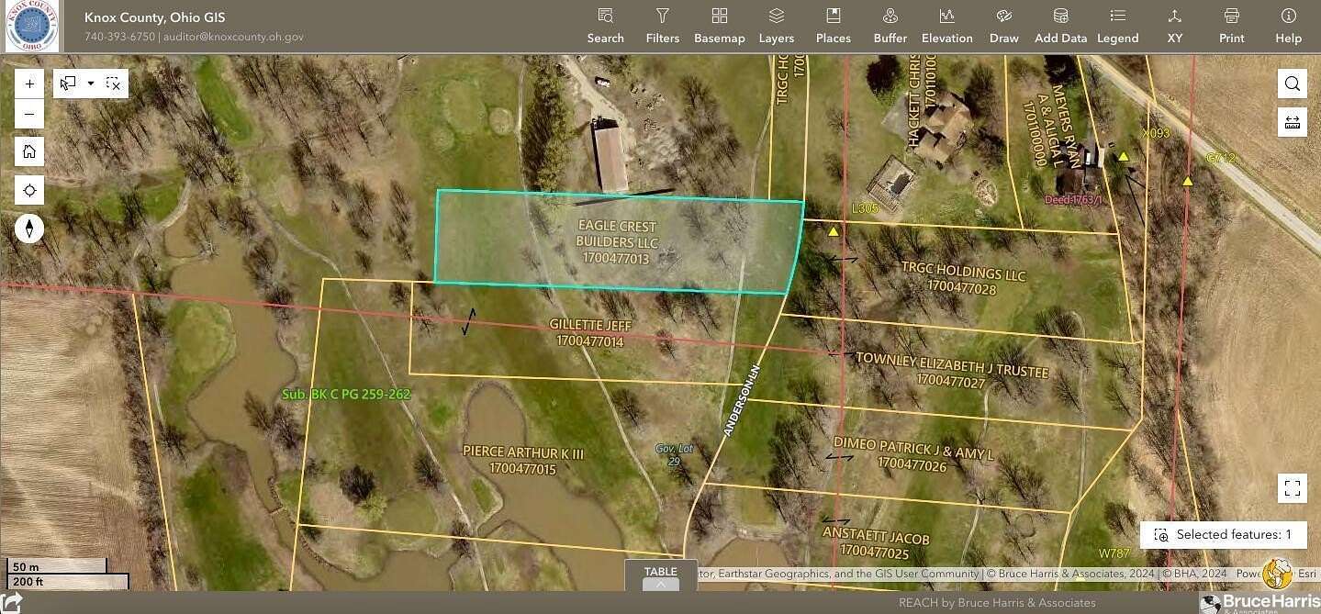Open the Help menu
Image resolution: width=1321 pixels, height=614 pixels.
click(1286, 23)
